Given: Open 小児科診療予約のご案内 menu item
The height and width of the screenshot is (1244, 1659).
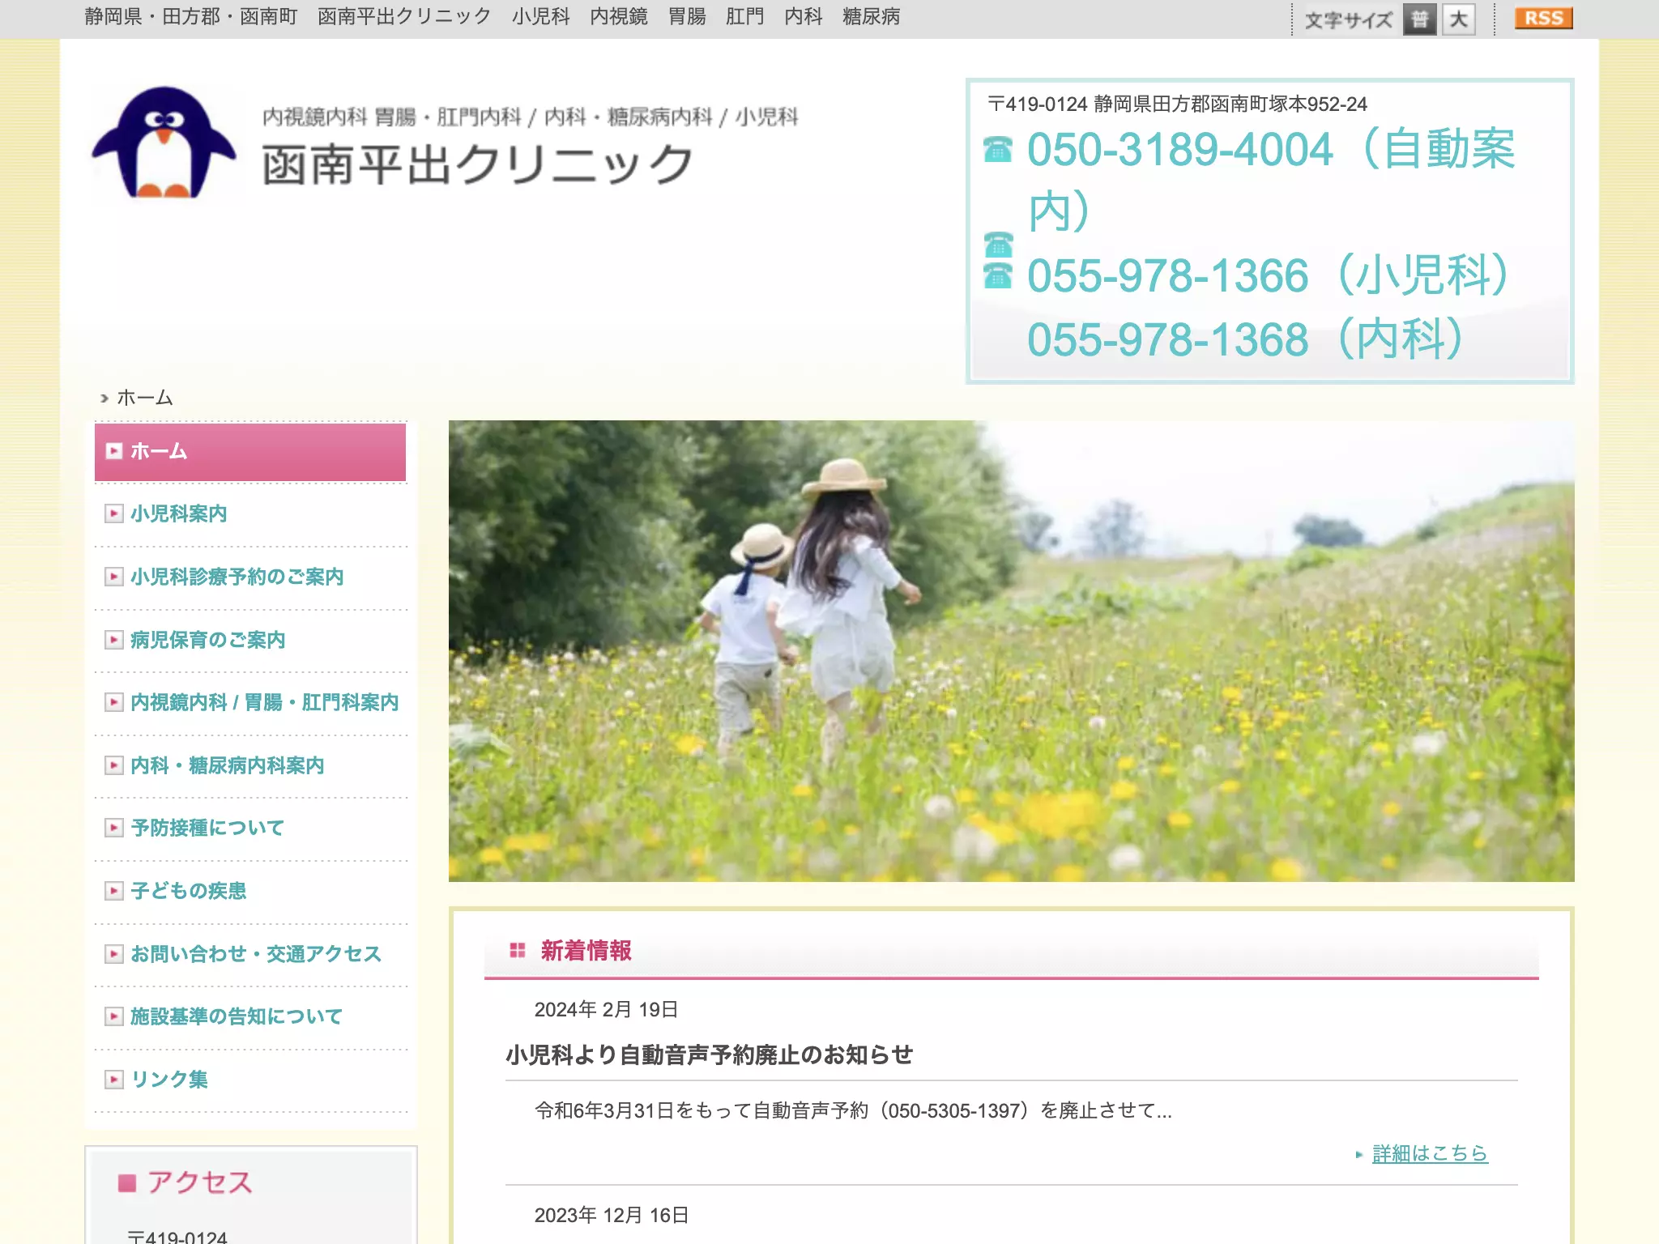Looking at the screenshot, I should coord(250,577).
